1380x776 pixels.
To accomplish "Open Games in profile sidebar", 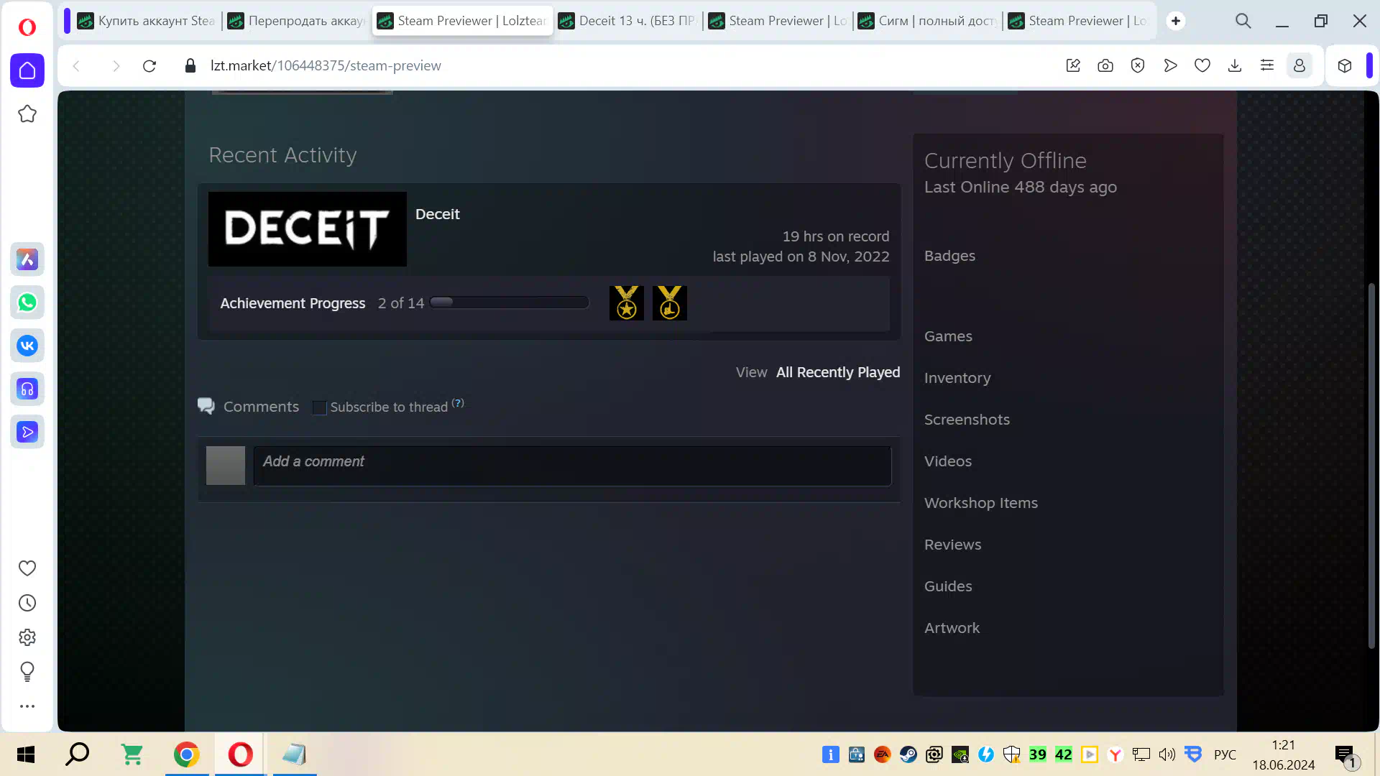I will [x=948, y=336].
